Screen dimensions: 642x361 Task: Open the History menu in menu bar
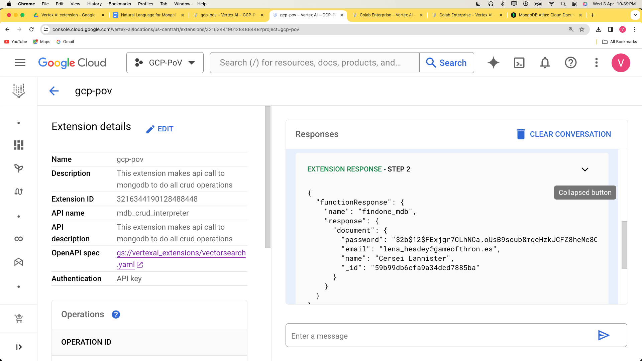[x=94, y=4]
